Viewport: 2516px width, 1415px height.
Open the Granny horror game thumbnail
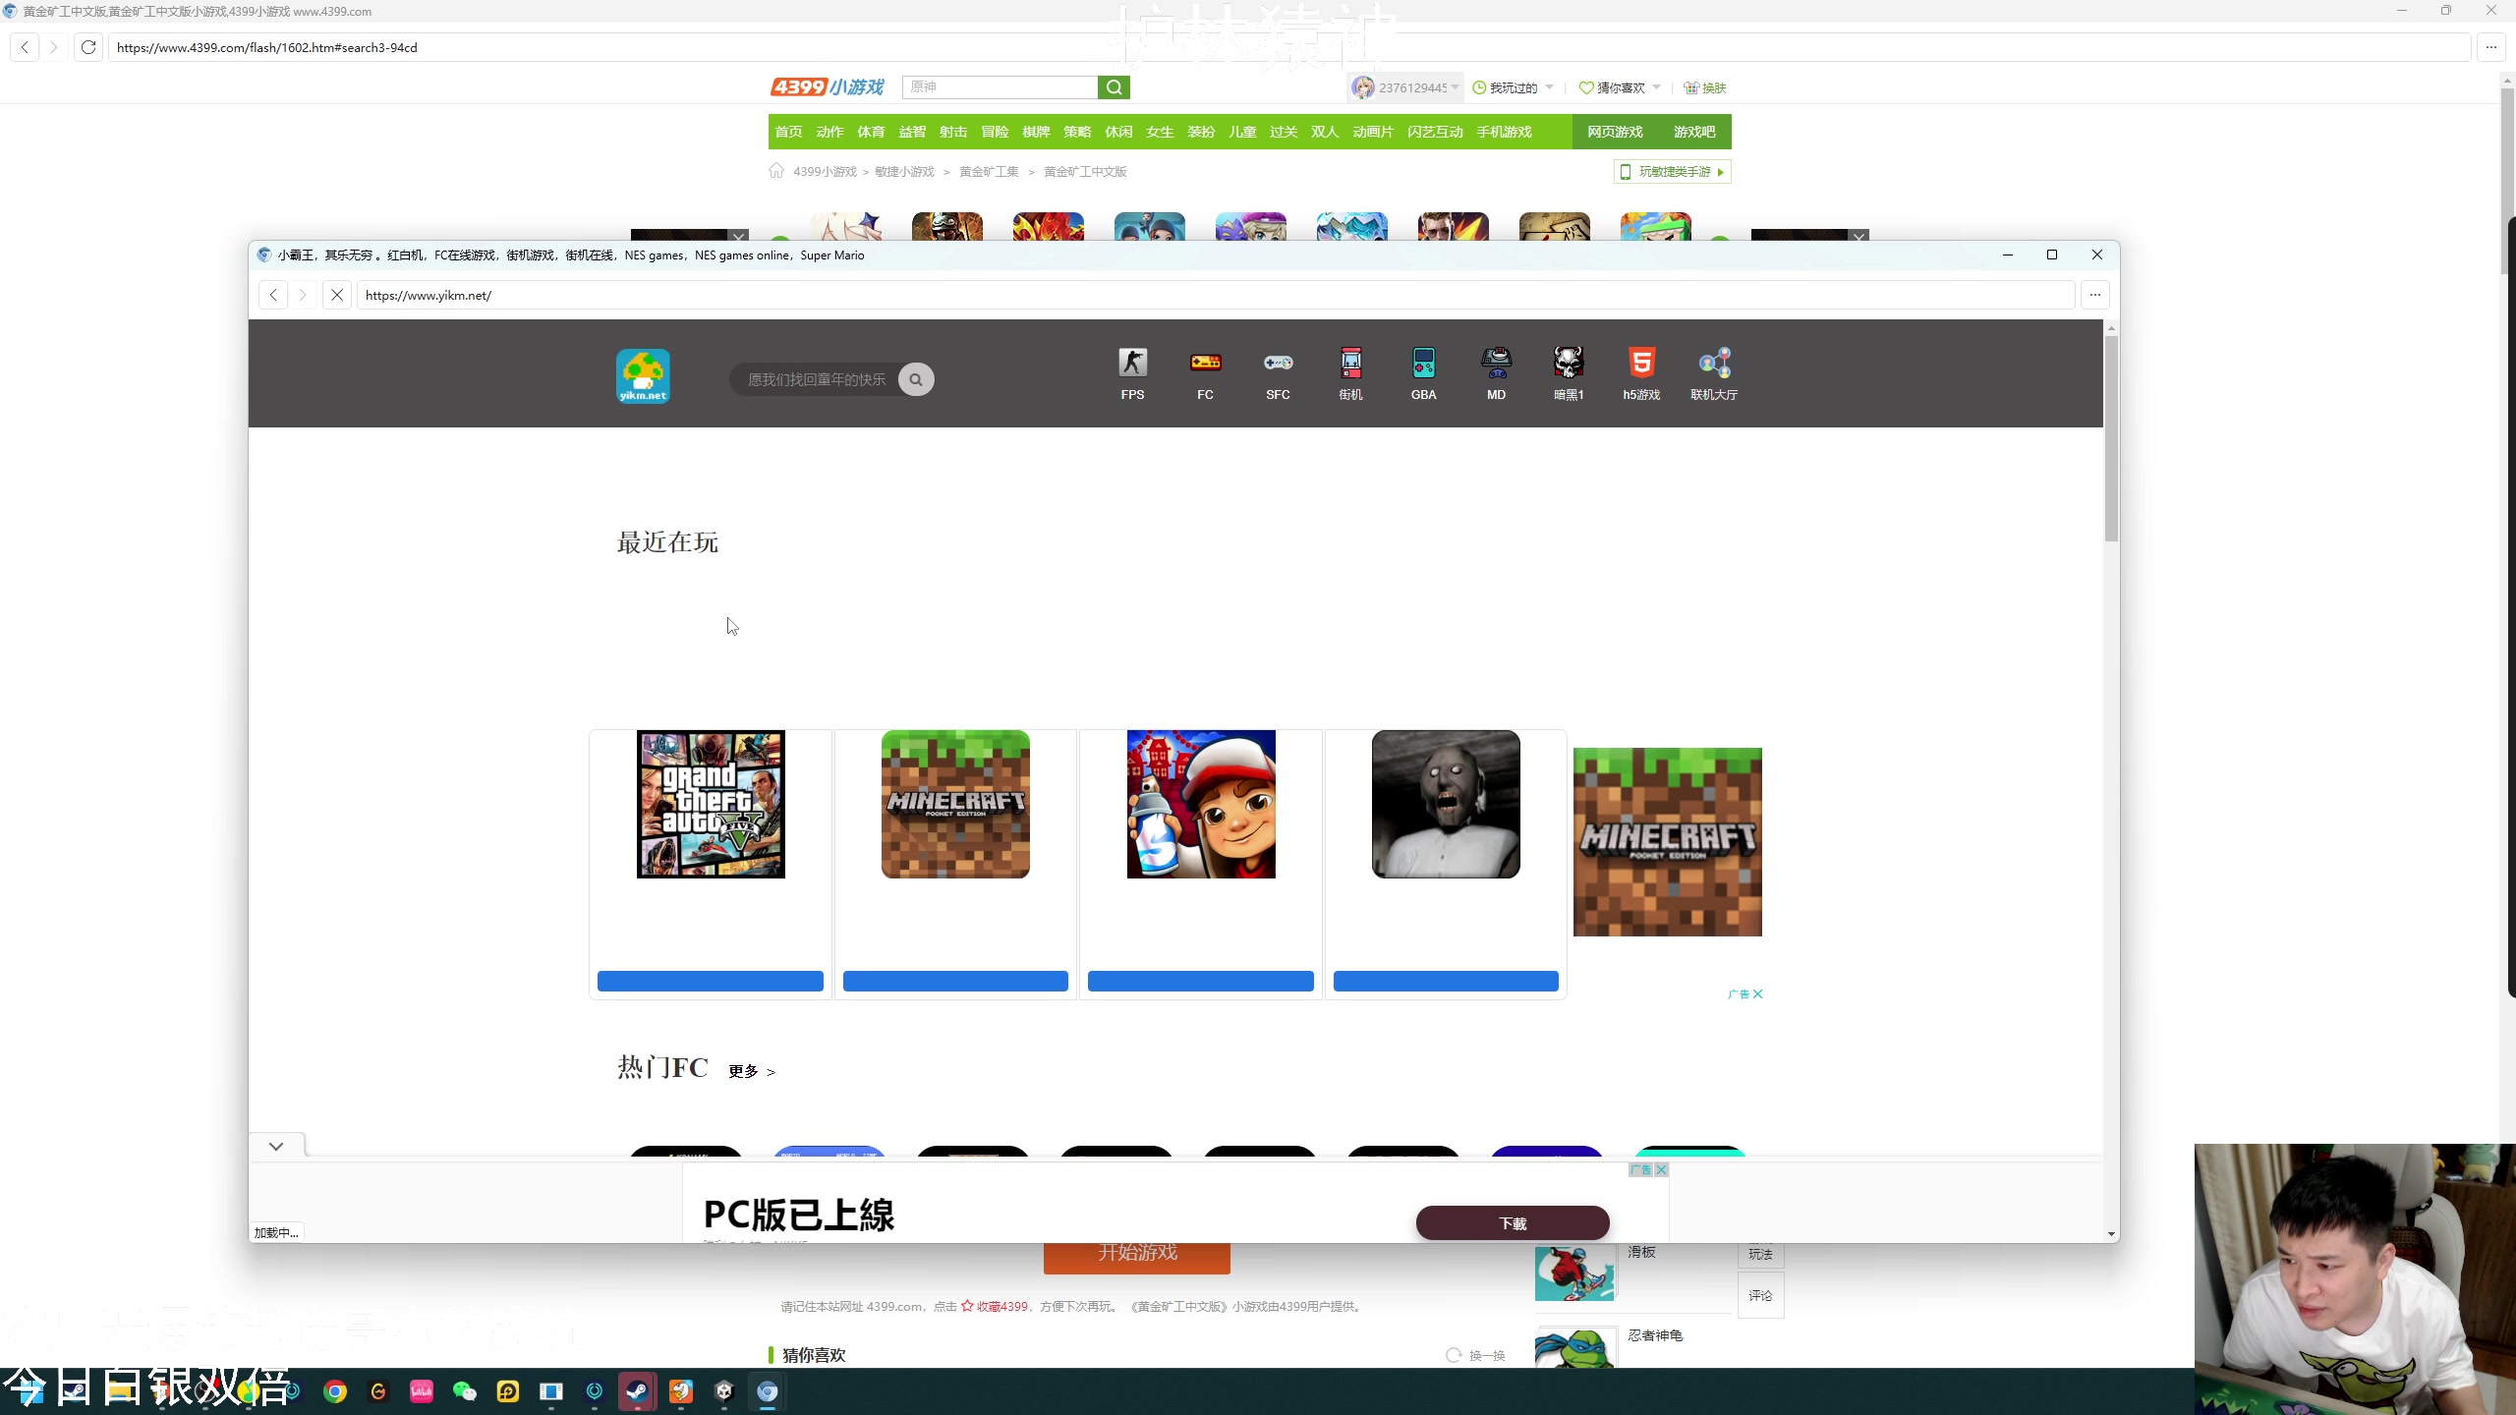click(x=1446, y=804)
